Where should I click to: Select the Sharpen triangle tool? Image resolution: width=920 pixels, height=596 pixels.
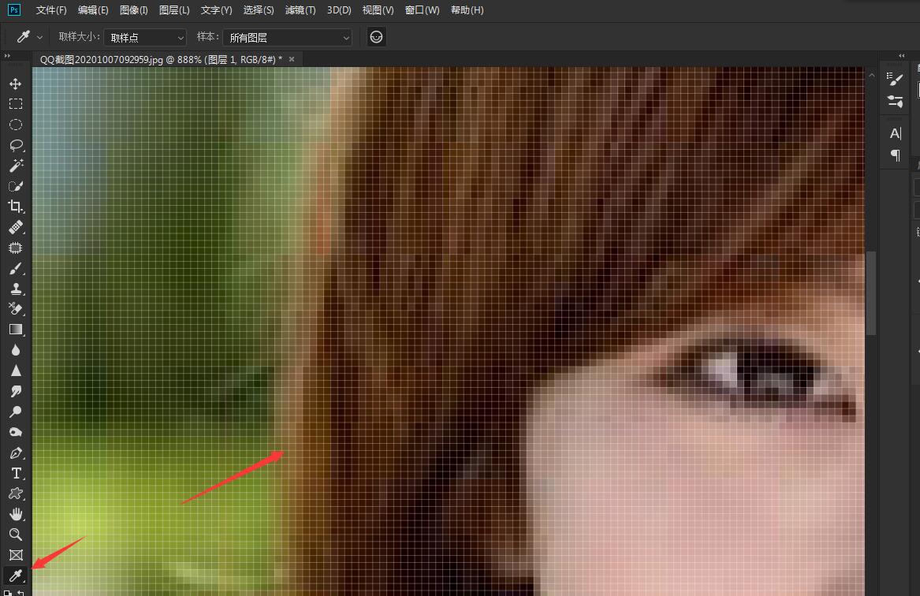point(16,371)
